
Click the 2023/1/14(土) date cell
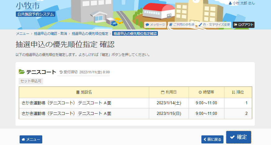click(169, 103)
